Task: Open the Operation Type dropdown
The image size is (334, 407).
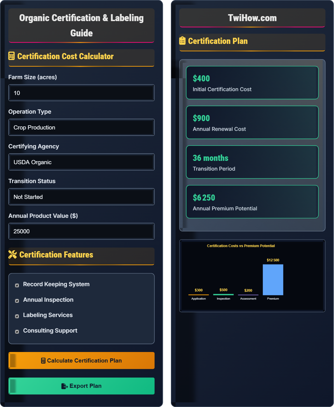Action: (x=81, y=127)
